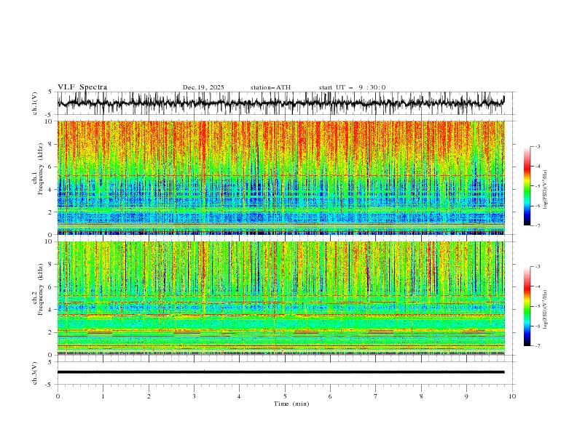Click time-axis tick label "3"
Viewport: 577px width, 445px height.
tap(194, 396)
